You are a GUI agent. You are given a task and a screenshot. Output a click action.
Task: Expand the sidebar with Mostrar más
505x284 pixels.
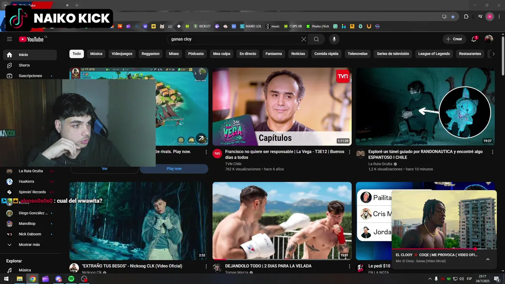point(30,245)
